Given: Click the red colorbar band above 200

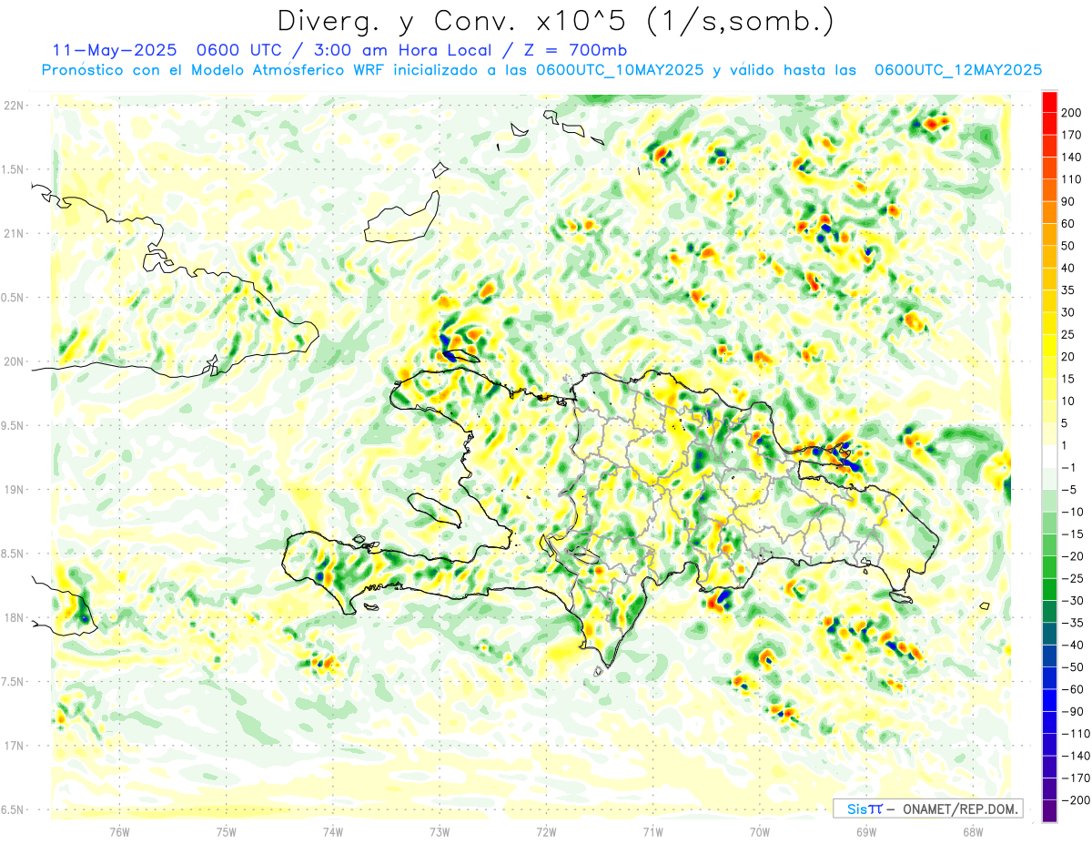Looking at the screenshot, I should 1049,101.
